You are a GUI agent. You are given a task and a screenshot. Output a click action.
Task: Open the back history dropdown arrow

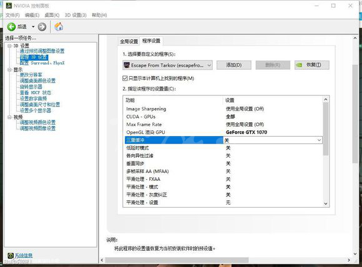point(33,27)
